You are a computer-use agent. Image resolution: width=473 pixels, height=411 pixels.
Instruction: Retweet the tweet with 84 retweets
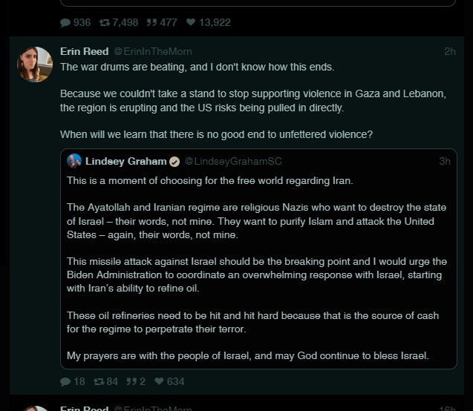99,381
